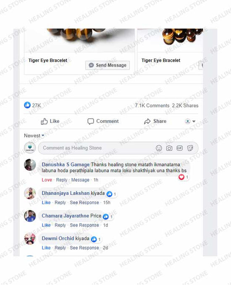Toggle Love on Danushka S Gamage's comment

pyautogui.click(x=47, y=180)
